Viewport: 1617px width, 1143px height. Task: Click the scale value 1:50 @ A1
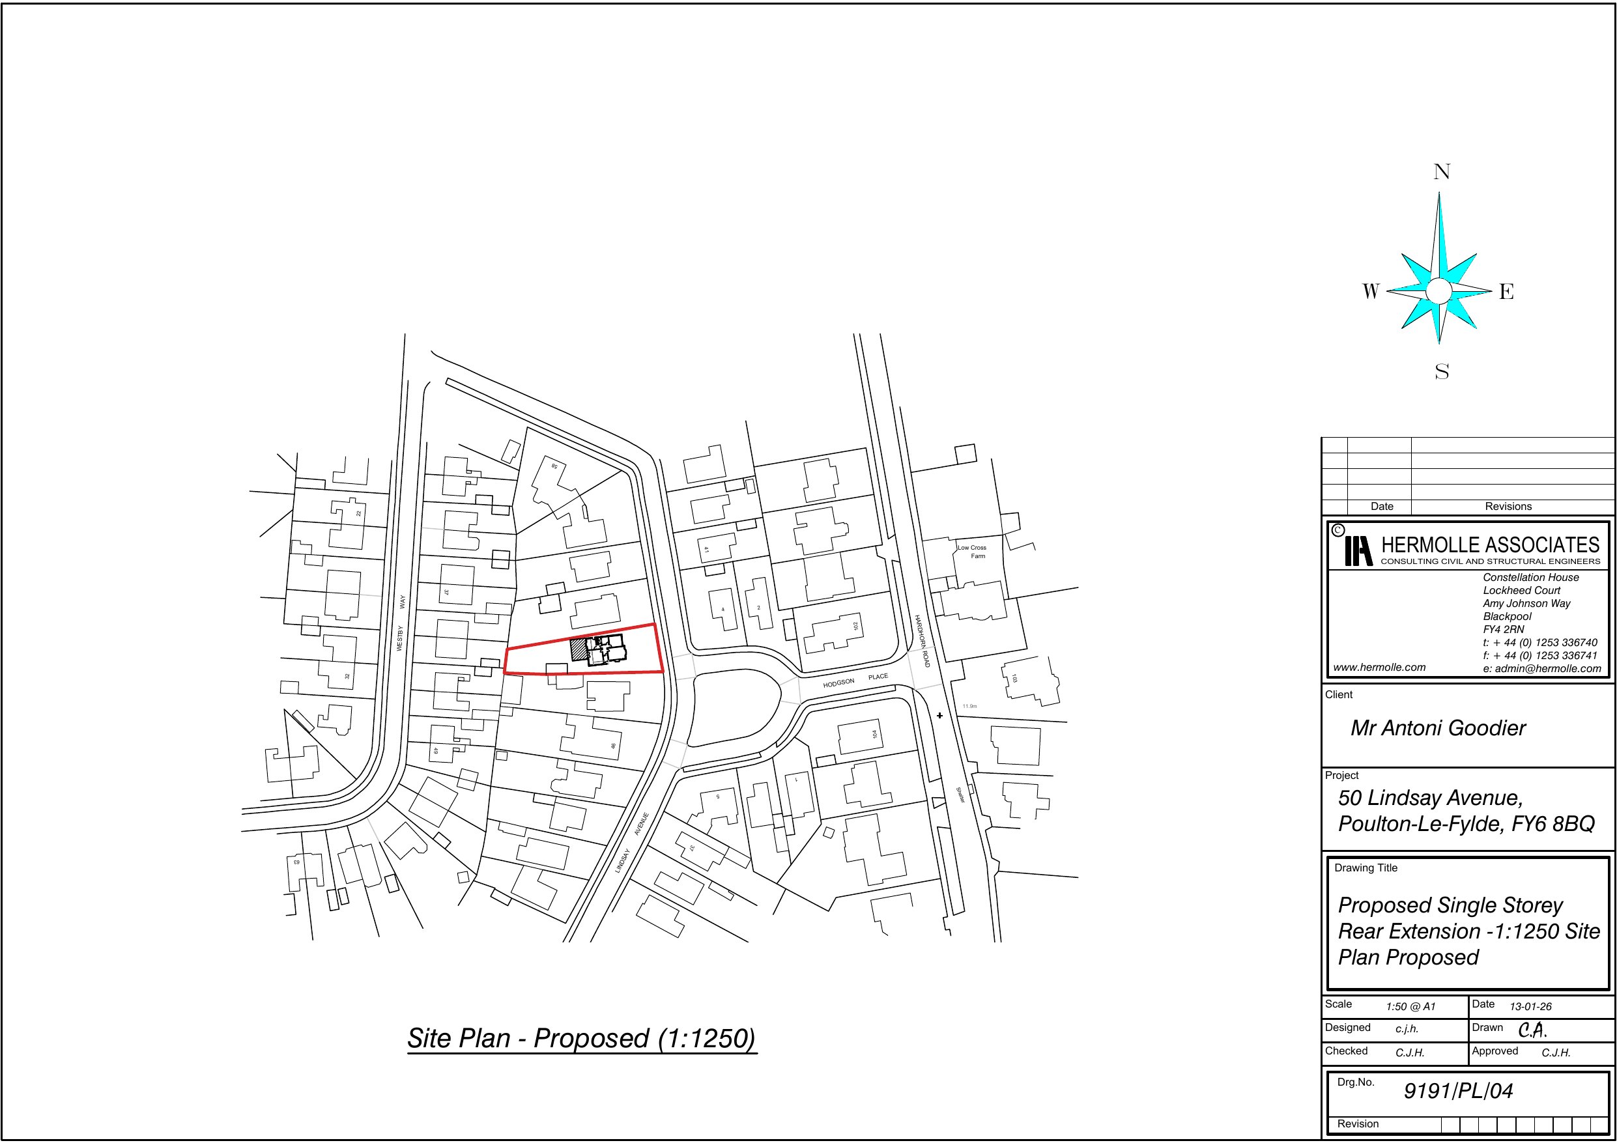pos(1410,1006)
